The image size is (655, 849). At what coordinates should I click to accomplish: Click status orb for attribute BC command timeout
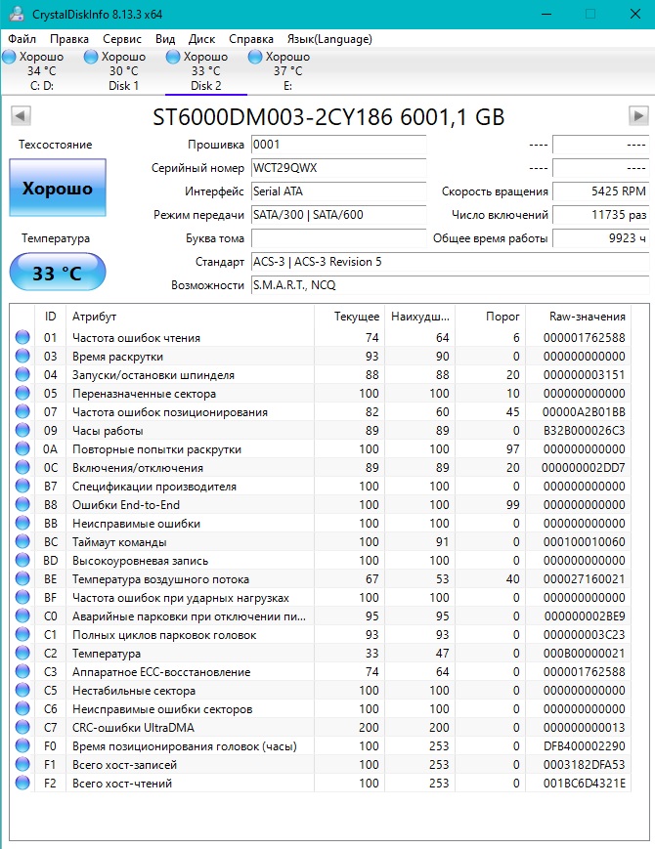22,541
